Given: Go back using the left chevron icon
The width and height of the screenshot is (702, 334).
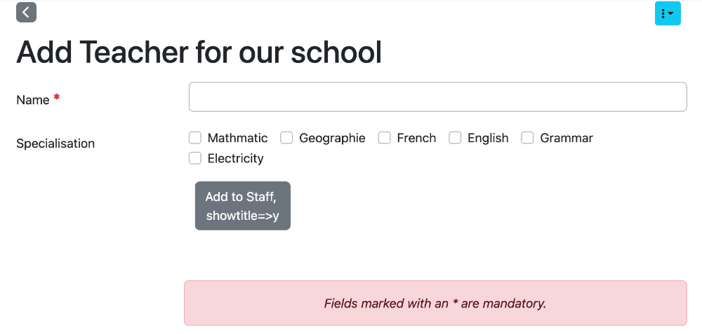Looking at the screenshot, I should point(26,12).
